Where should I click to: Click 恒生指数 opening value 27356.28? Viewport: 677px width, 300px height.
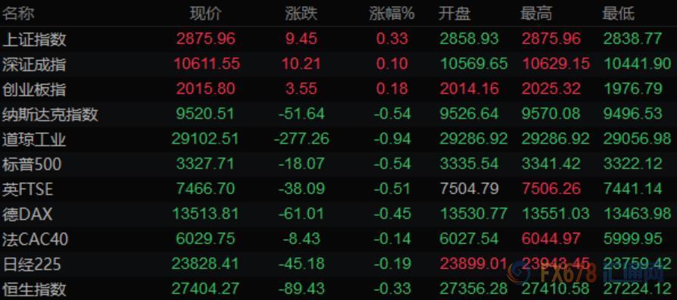[x=473, y=289]
